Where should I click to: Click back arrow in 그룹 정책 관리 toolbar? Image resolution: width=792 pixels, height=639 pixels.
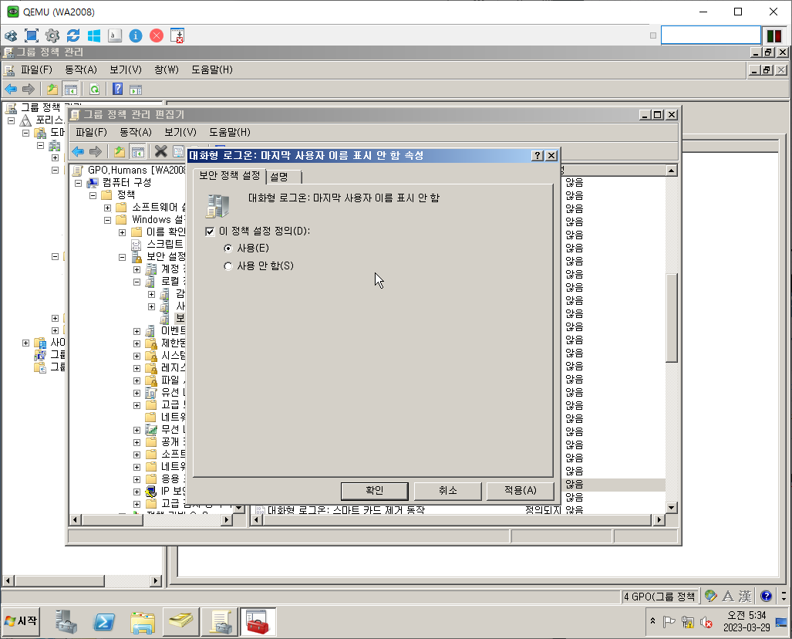(11, 90)
